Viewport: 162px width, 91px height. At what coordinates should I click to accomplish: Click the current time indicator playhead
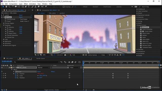click(83, 63)
